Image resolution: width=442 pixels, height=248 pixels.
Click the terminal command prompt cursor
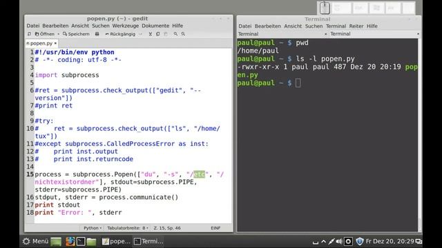[x=298, y=83]
